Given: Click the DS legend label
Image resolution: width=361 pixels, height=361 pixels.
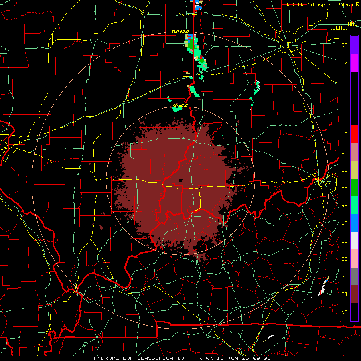Looking at the screenshot, I should 345,241.
